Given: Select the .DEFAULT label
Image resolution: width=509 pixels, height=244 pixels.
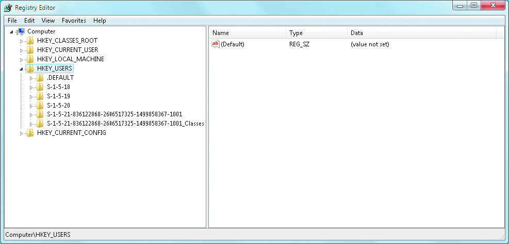Looking at the screenshot, I should [60, 78].
